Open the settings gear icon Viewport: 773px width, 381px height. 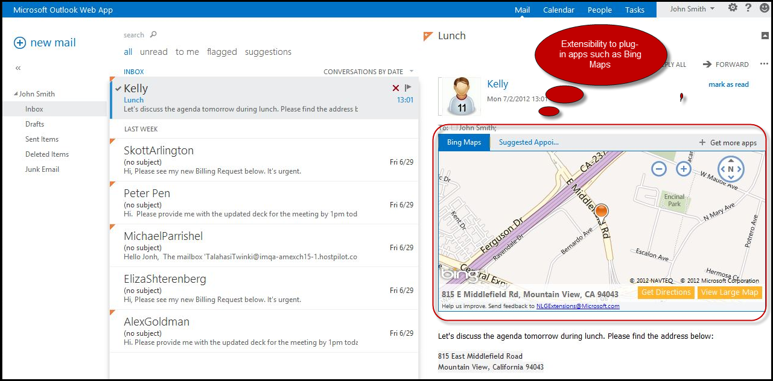pos(733,8)
